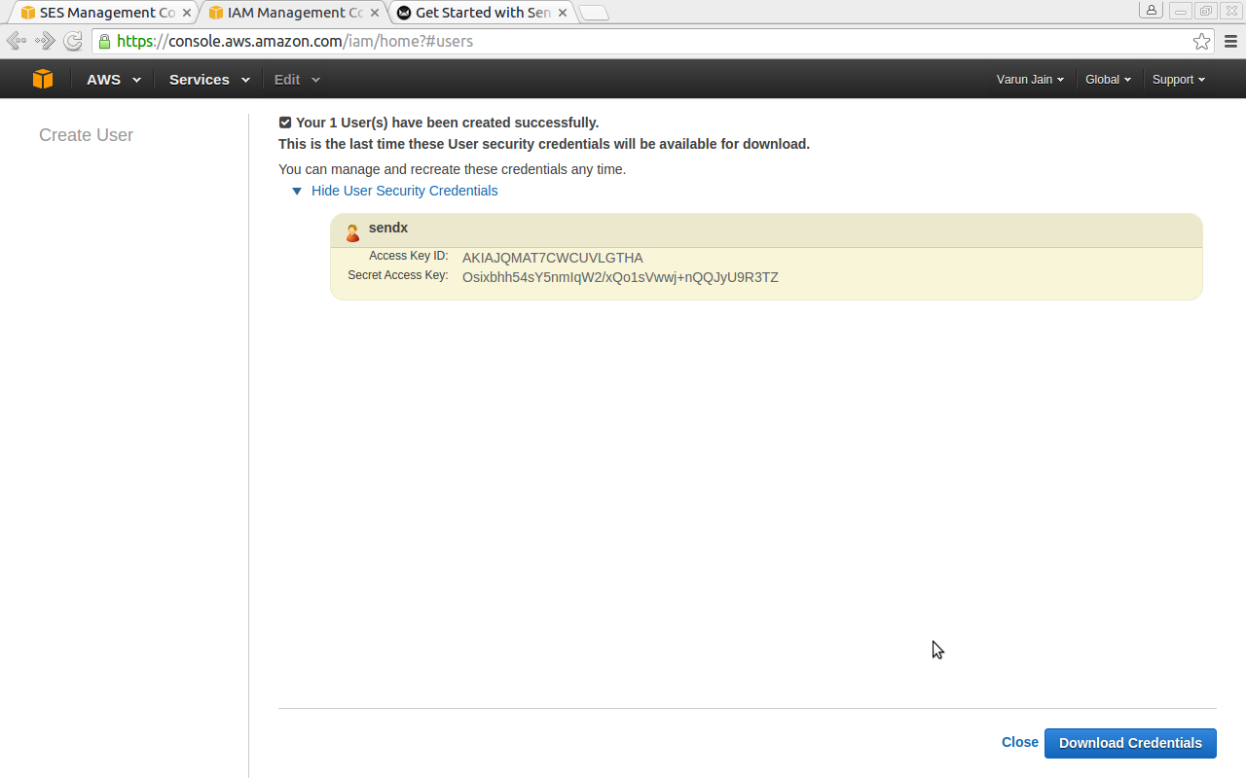Screen dimensions: 1246x778
Task: Open the Services dropdown menu
Action: tap(209, 80)
